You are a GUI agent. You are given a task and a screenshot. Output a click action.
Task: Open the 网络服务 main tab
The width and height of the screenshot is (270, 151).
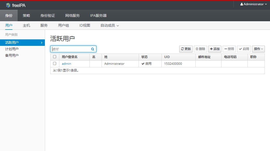73,16
